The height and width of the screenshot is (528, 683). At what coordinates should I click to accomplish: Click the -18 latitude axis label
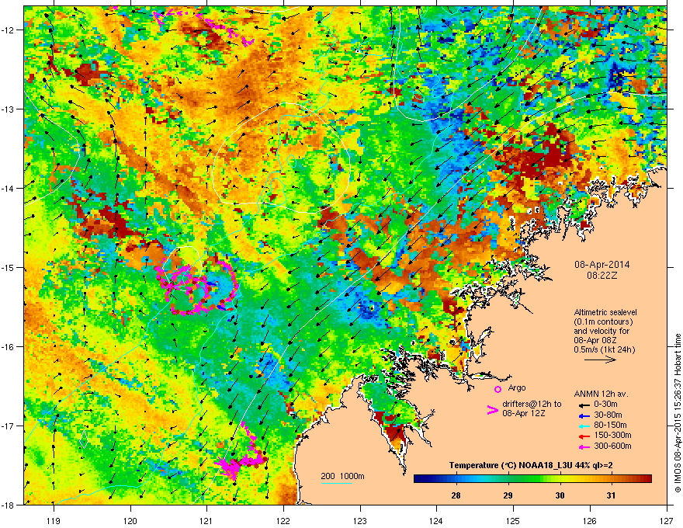(9, 505)
